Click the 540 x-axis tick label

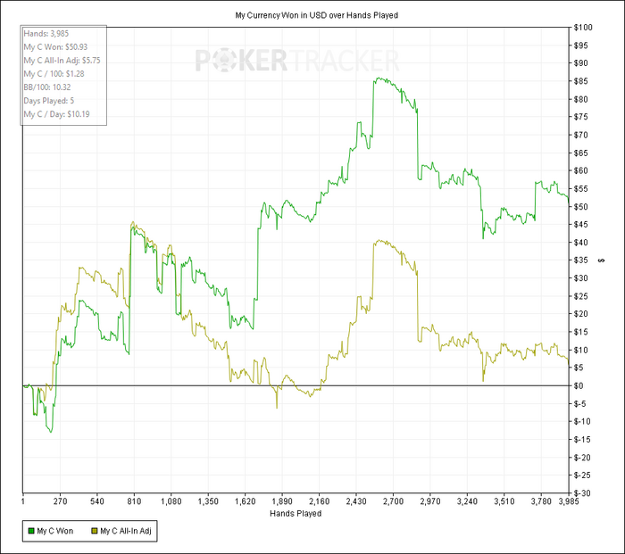pyautogui.click(x=97, y=501)
